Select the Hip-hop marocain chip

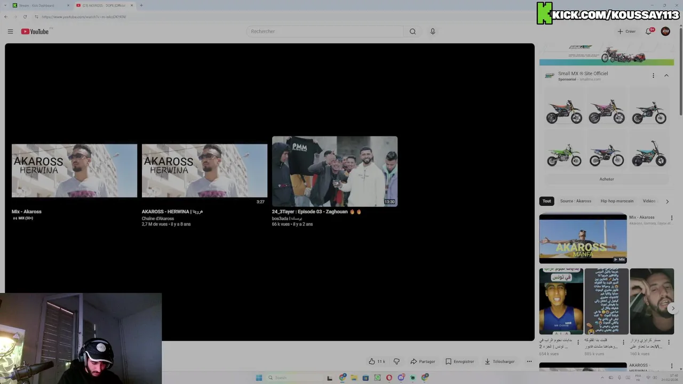pyautogui.click(x=617, y=201)
